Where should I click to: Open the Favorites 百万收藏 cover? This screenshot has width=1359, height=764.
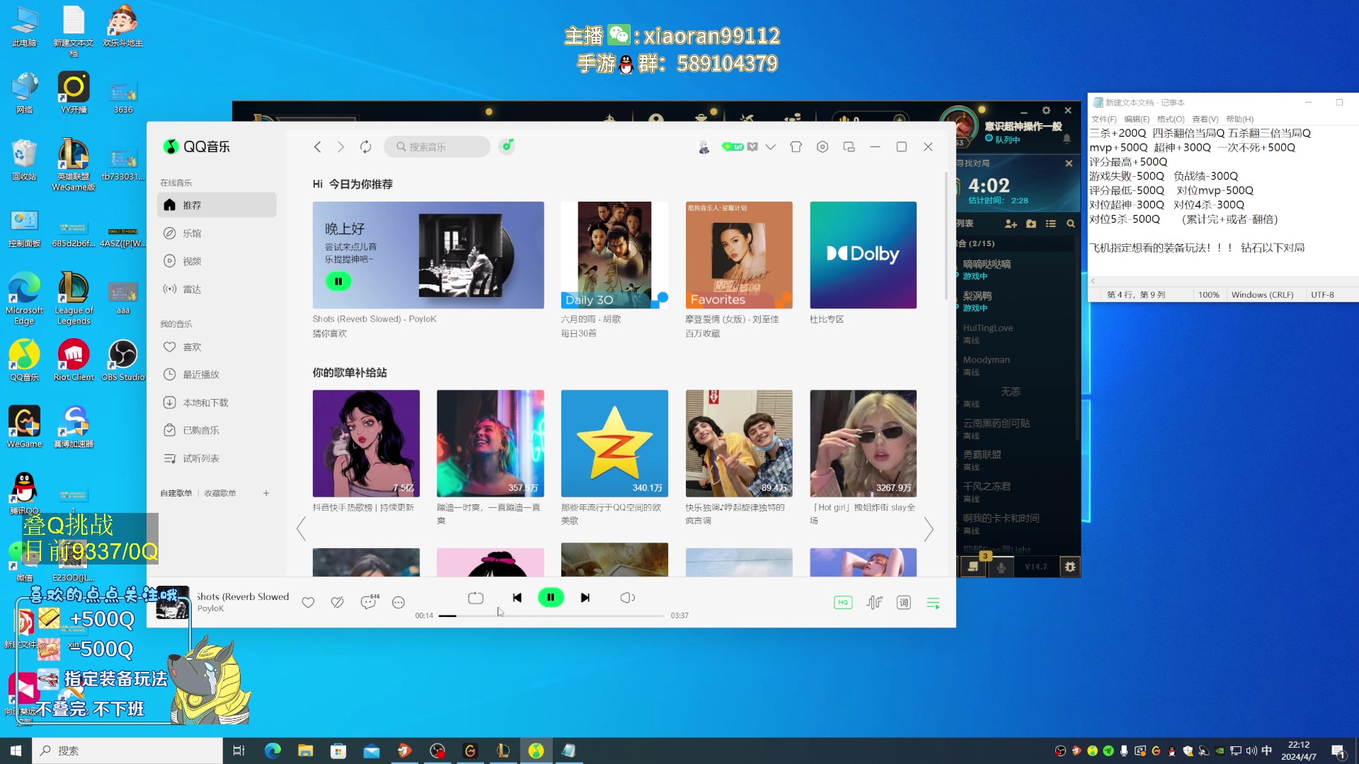tap(739, 255)
